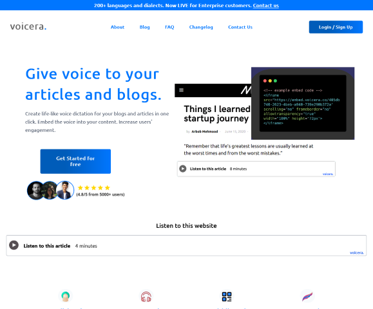Click the five-star rating stars
Screen dimensions: 373x309
coord(93,188)
